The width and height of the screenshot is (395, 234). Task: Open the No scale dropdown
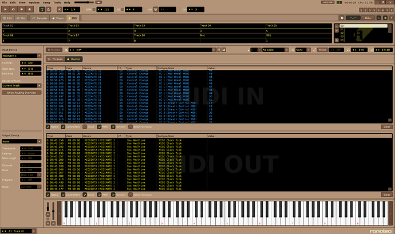275,50
